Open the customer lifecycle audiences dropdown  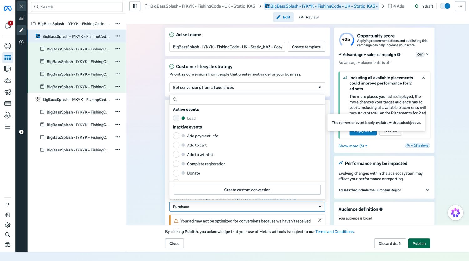pos(247,87)
